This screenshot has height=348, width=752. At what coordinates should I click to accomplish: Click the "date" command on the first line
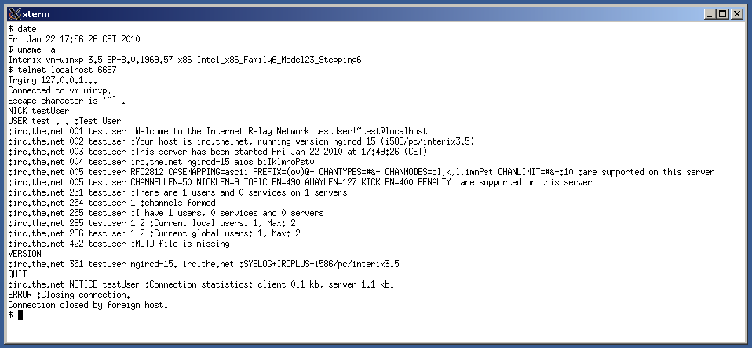point(27,29)
